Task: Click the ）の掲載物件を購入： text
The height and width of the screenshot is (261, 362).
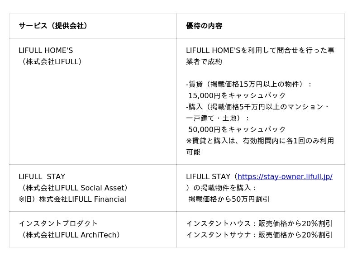Action: (x=222, y=188)
